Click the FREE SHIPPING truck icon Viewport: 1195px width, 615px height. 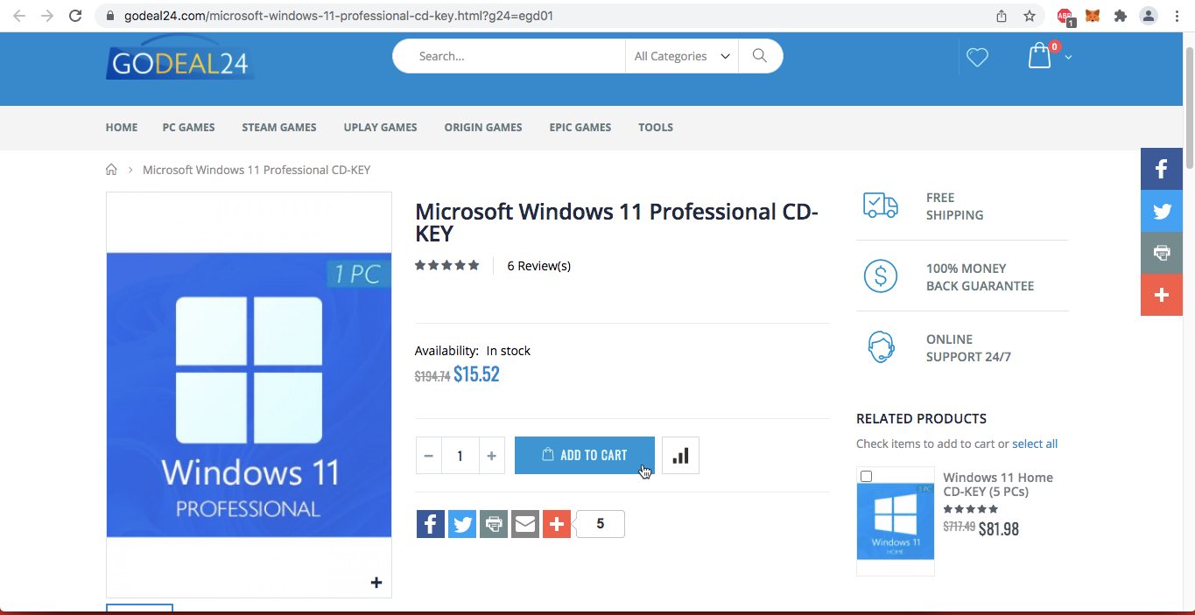point(880,206)
